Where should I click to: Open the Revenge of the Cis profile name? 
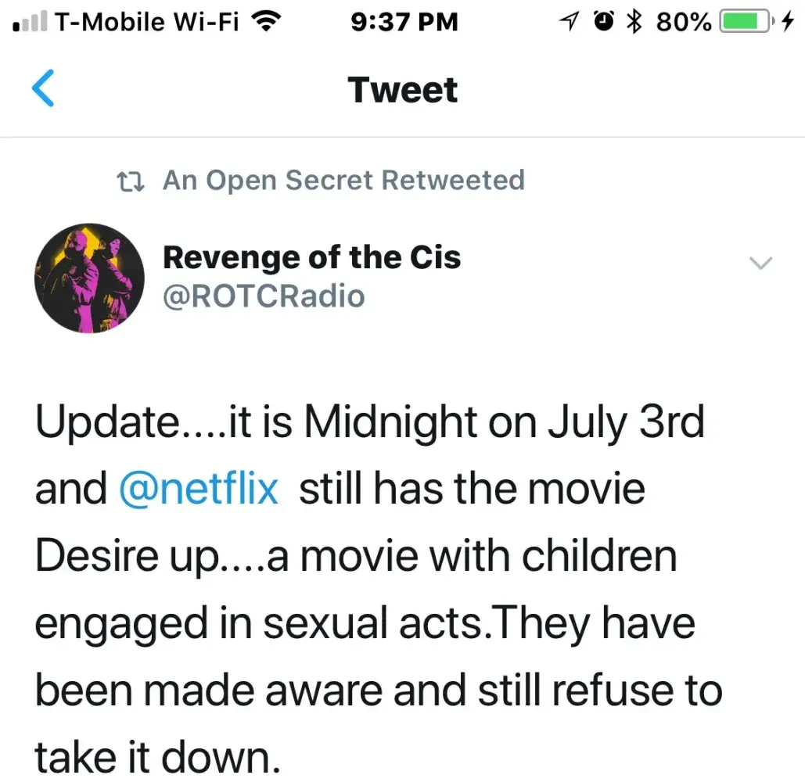(311, 257)
